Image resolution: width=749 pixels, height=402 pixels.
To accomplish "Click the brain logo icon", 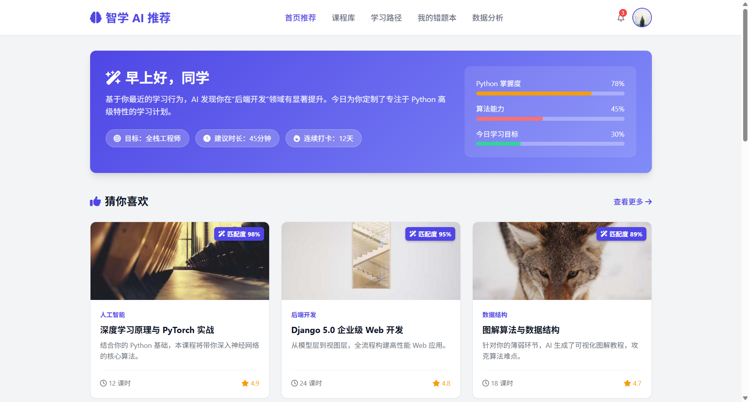I will coord(96,18).
